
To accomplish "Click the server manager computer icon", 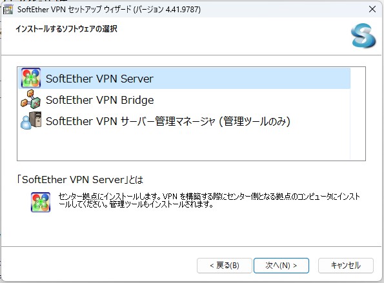I will [31, 121].
